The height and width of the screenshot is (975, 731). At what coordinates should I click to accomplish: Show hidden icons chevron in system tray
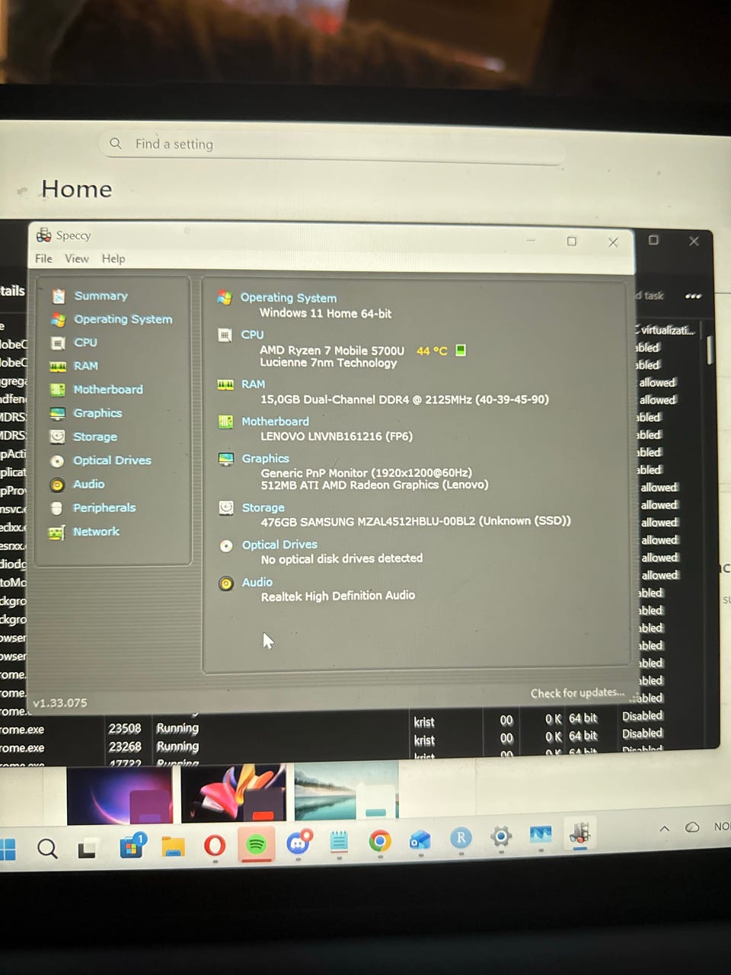(664, 828)
